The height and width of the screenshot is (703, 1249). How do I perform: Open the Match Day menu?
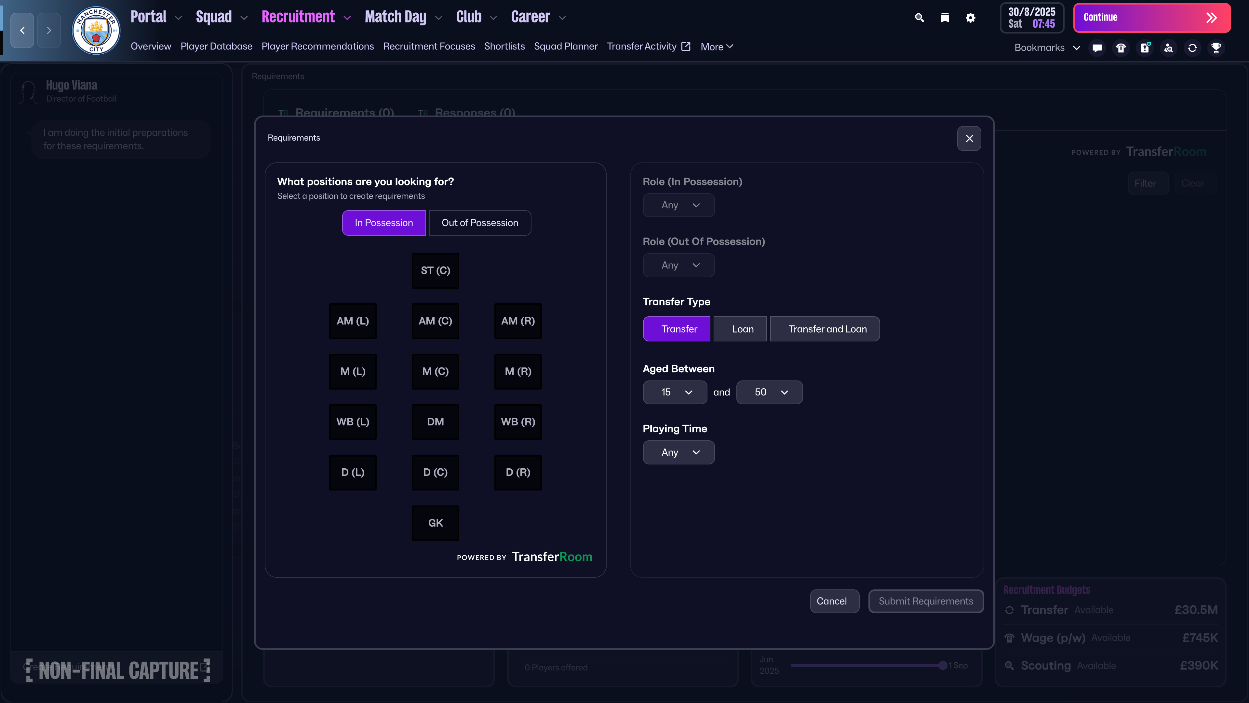point(402,17)
